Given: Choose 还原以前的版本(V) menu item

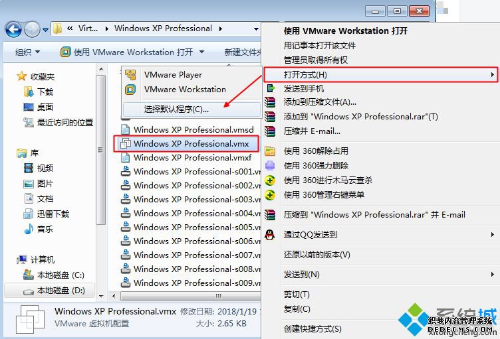Looking at the screenshot, I should tap(380, 255).
